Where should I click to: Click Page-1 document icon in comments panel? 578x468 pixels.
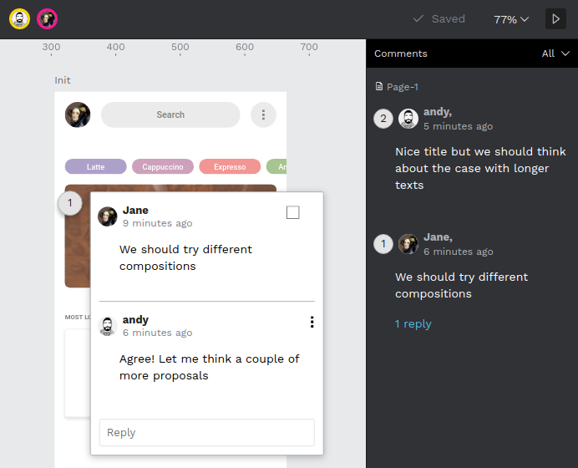point(379,86)
